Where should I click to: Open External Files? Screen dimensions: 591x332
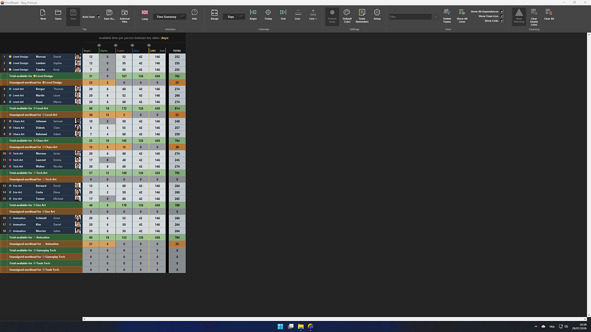[x=125, y=16]
